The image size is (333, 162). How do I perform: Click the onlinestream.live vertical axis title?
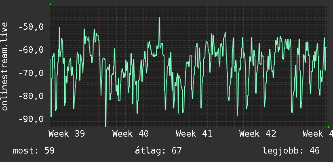[x=5, y=66]
